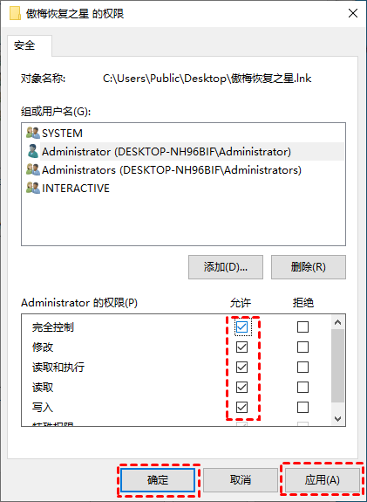Click the 添加(D)... button
Image resolution: width=367 pixels, height=502 pixels.
[x=226, y=267]
